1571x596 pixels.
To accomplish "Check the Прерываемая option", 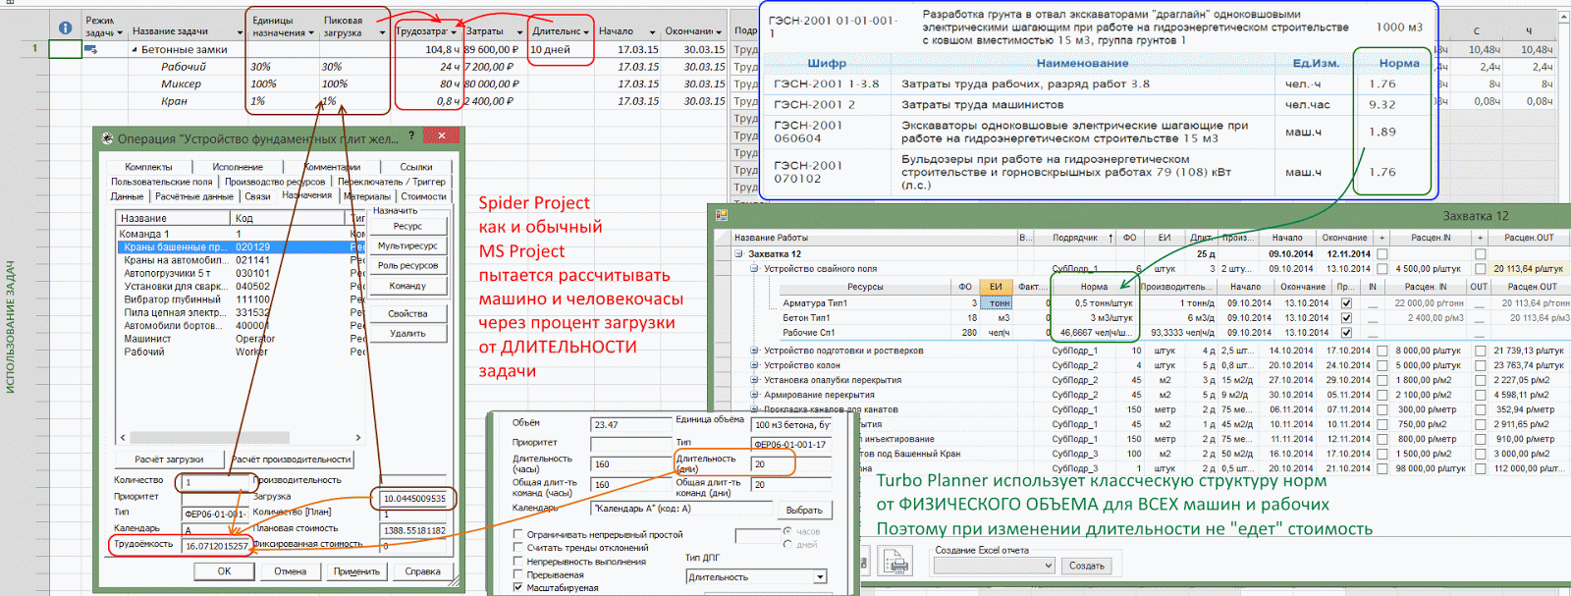I will coord(518,574).
